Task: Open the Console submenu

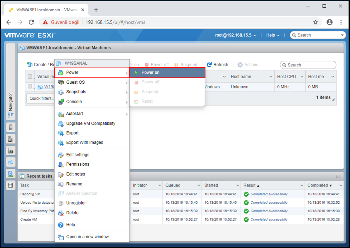Action: (92, 102)
